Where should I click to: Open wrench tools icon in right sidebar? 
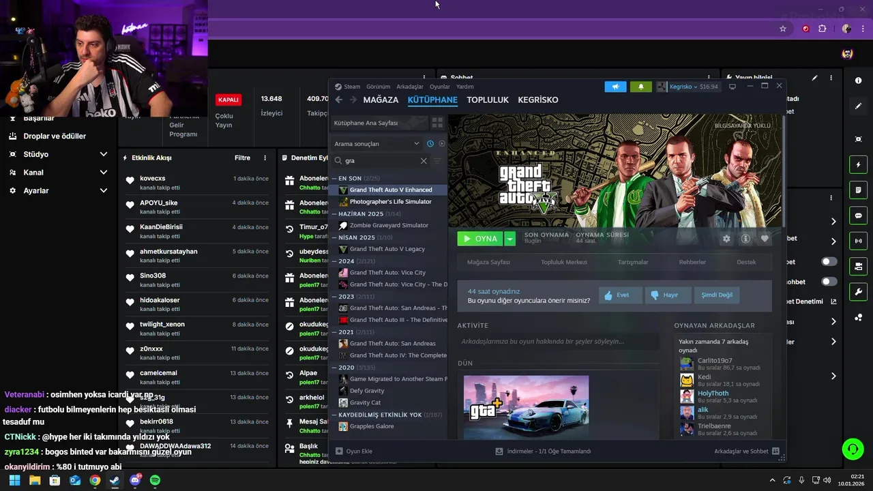coord(858,292)
